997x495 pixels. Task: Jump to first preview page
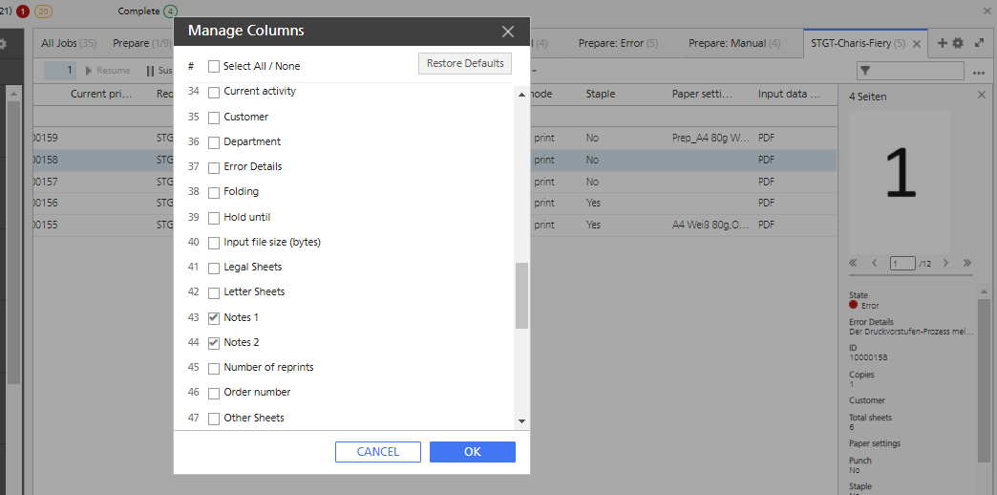[854, 263]
